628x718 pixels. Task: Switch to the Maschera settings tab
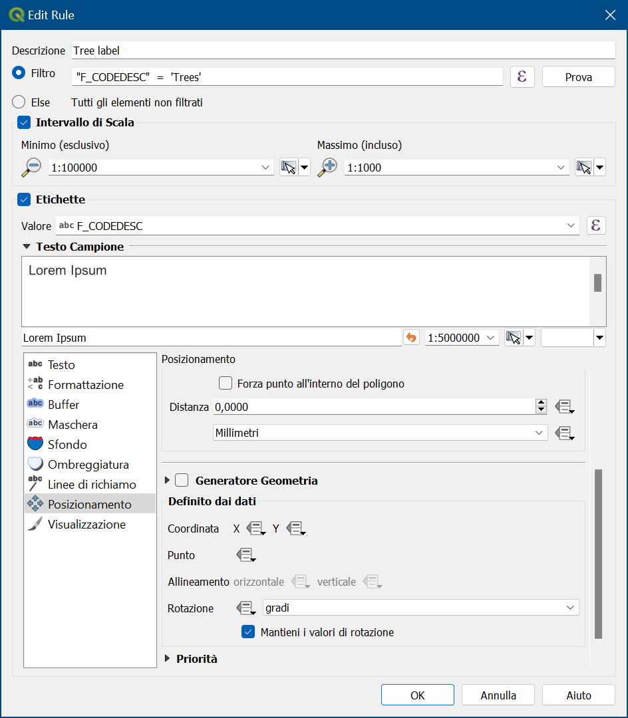pyautogui.click(x=90, y=424)
